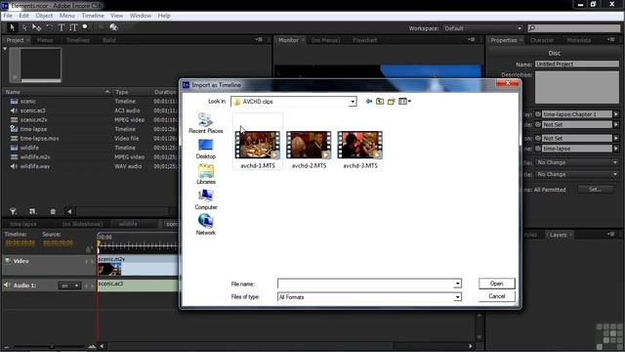
Task: Sort project list by Name column
Action: coord(13,92)
